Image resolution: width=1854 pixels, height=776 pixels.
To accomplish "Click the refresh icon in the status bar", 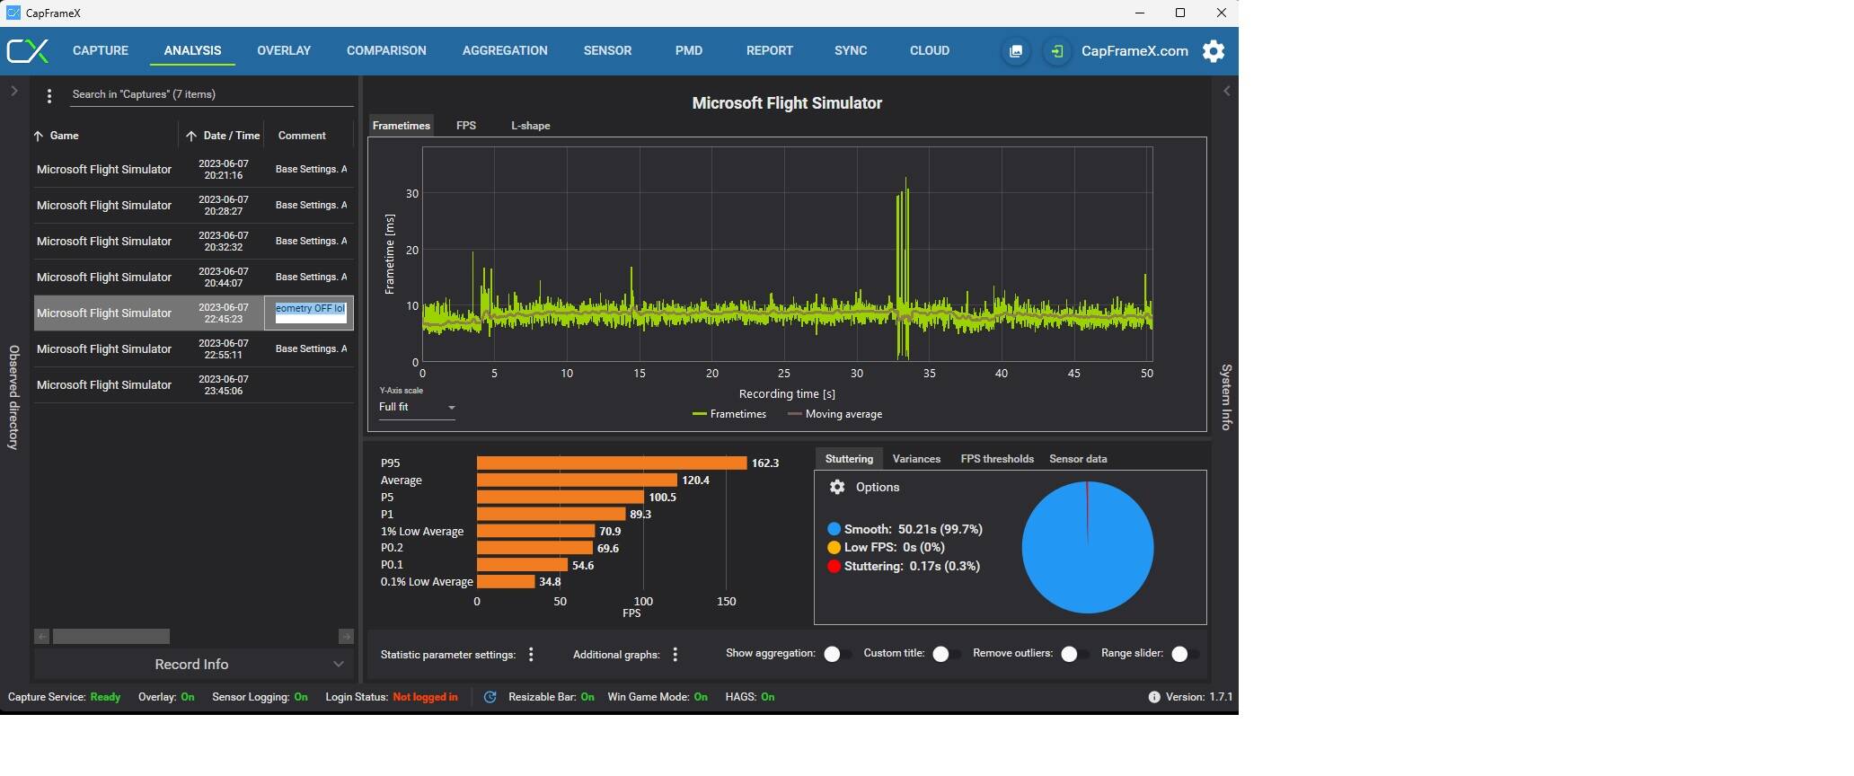I will click(x=490, y=697).
